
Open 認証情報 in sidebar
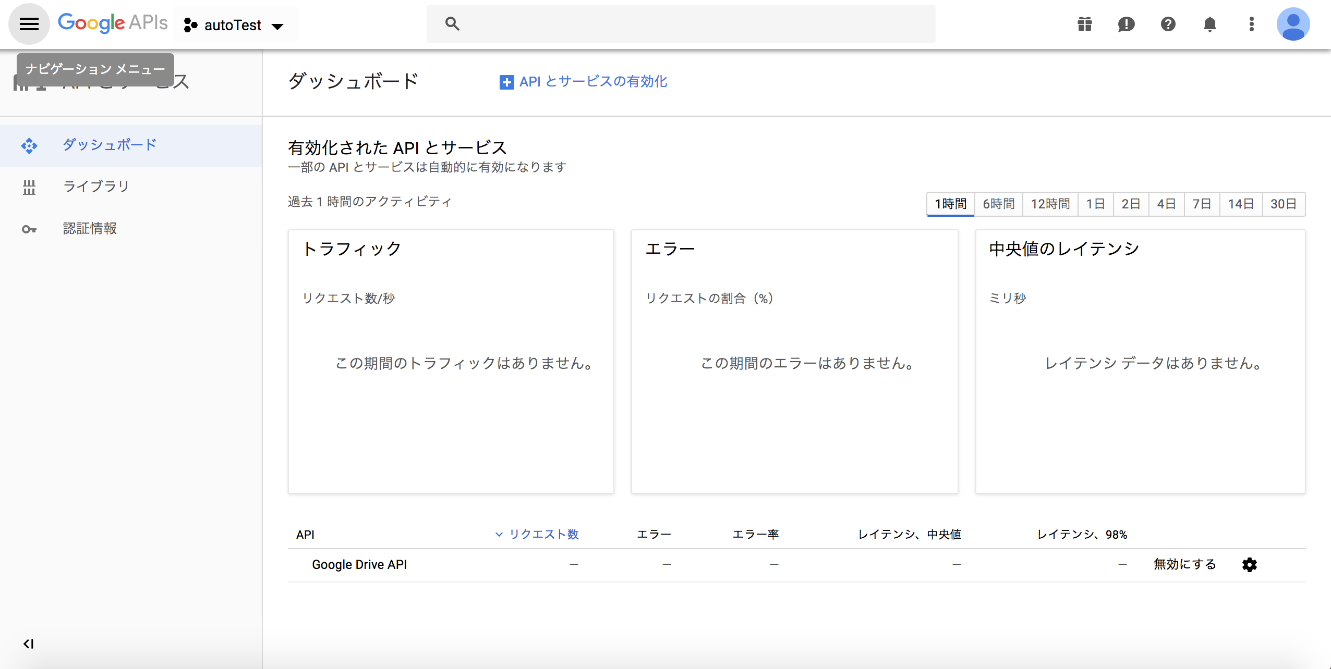click(x=90, y=228)
